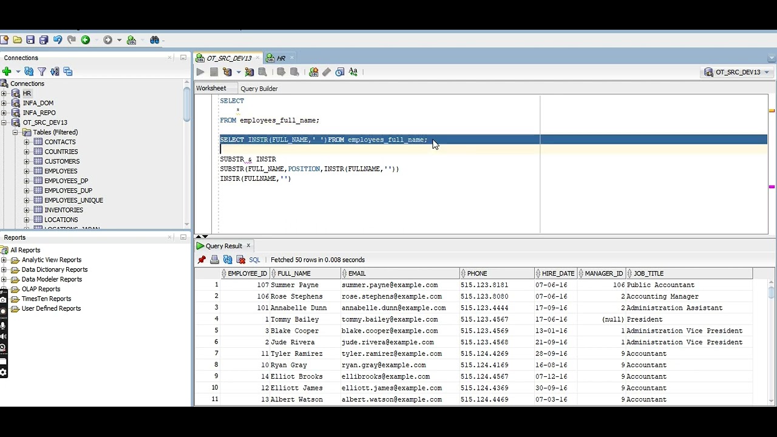Click the print icon in Query Result
This screenshot has height=437, width=777.
tap(214, 260)
